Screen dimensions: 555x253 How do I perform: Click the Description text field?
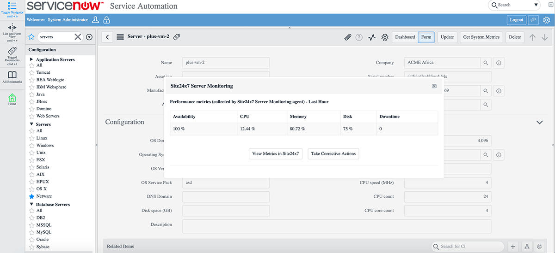pyautogui.click(x=337, y=226)
